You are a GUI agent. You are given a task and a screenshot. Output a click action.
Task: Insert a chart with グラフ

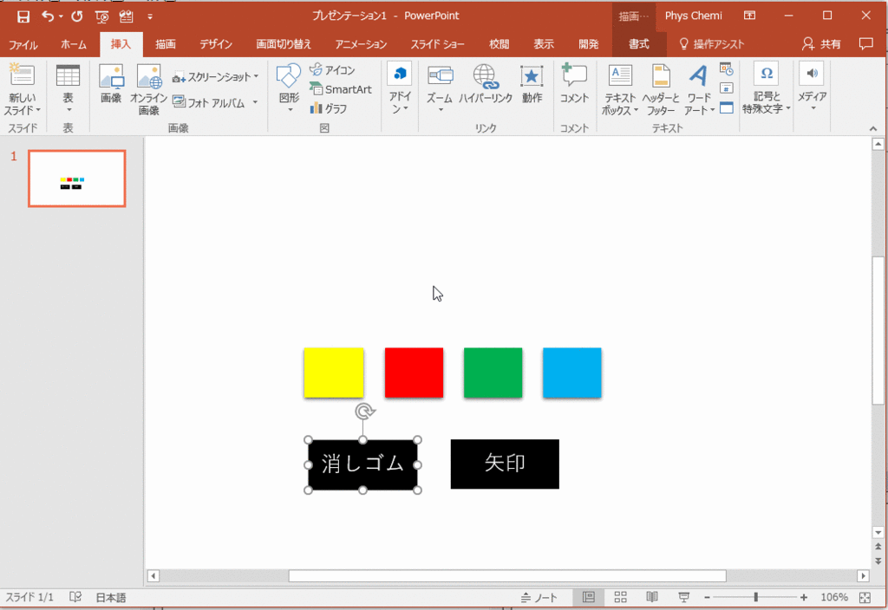pos(329,108)
